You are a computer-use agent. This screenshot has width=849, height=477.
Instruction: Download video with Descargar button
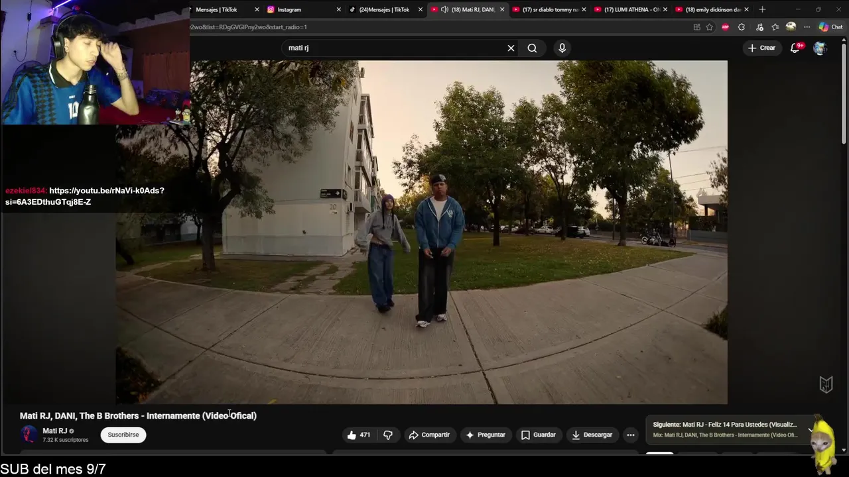[592, 435]
